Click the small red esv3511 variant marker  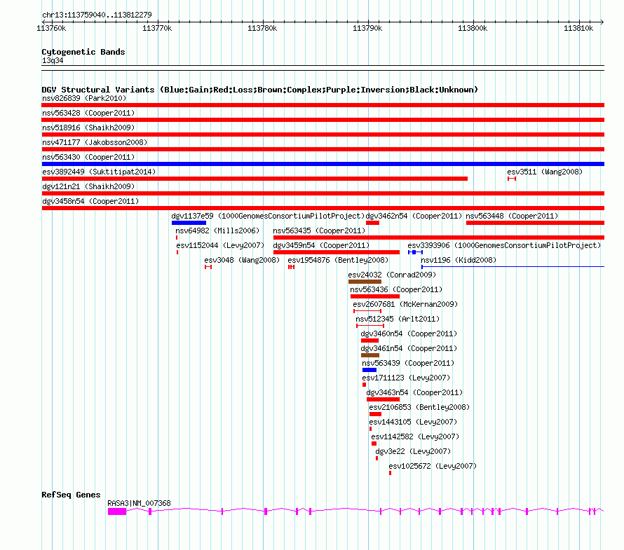(512, 179)
